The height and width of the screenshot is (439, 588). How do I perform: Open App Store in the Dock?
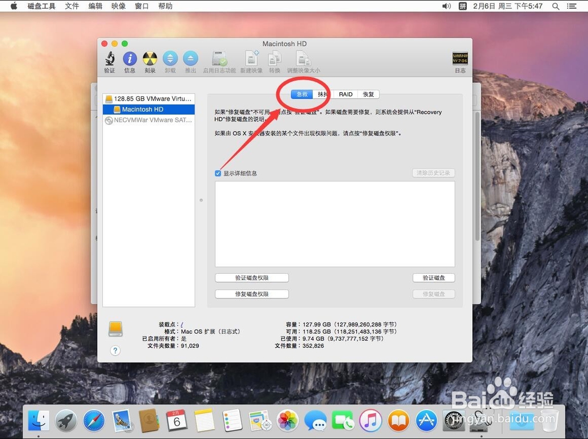tap(426, 420)
